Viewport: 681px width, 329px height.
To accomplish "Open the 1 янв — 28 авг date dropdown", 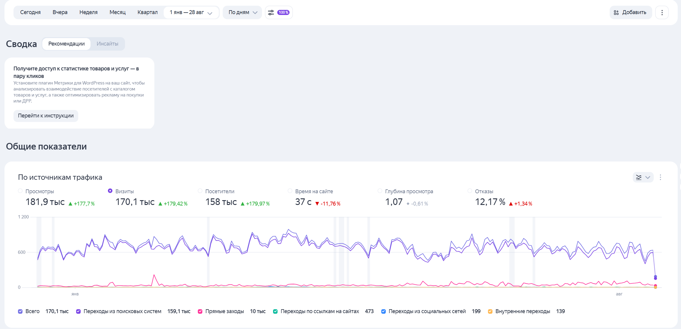I will (191, 12).
